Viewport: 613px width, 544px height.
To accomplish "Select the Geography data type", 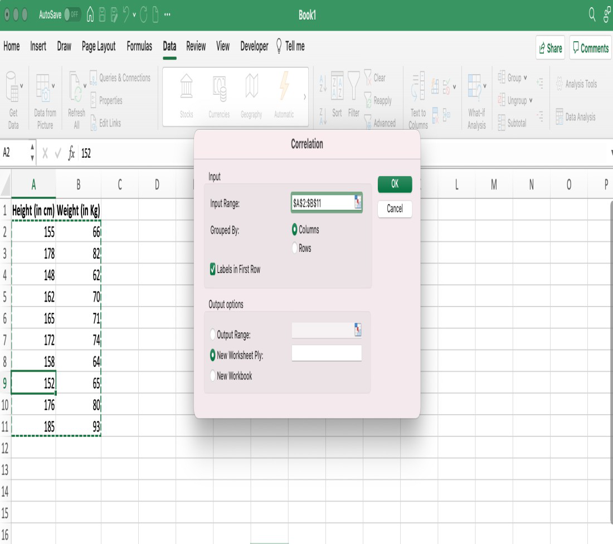I will click(x=251, y=95).
